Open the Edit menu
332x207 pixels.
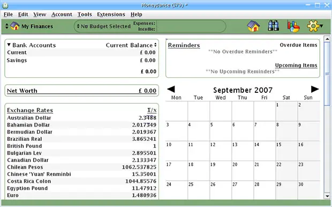[x=23, y=14]
